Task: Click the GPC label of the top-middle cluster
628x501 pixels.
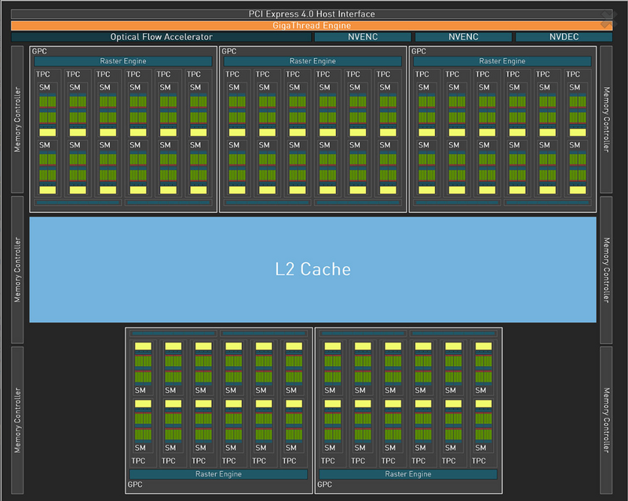Action: tap(228, 51)
